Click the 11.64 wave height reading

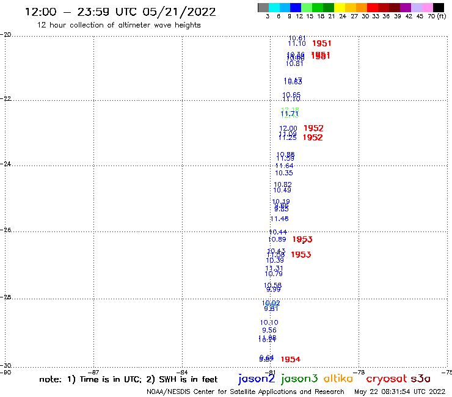pyautogui.click(x=284, y=166)
